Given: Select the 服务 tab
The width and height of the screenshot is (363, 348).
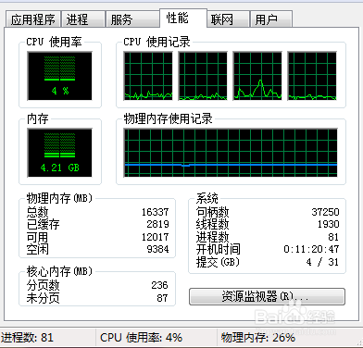Looking at the screenshot, I should click(132, 19).
